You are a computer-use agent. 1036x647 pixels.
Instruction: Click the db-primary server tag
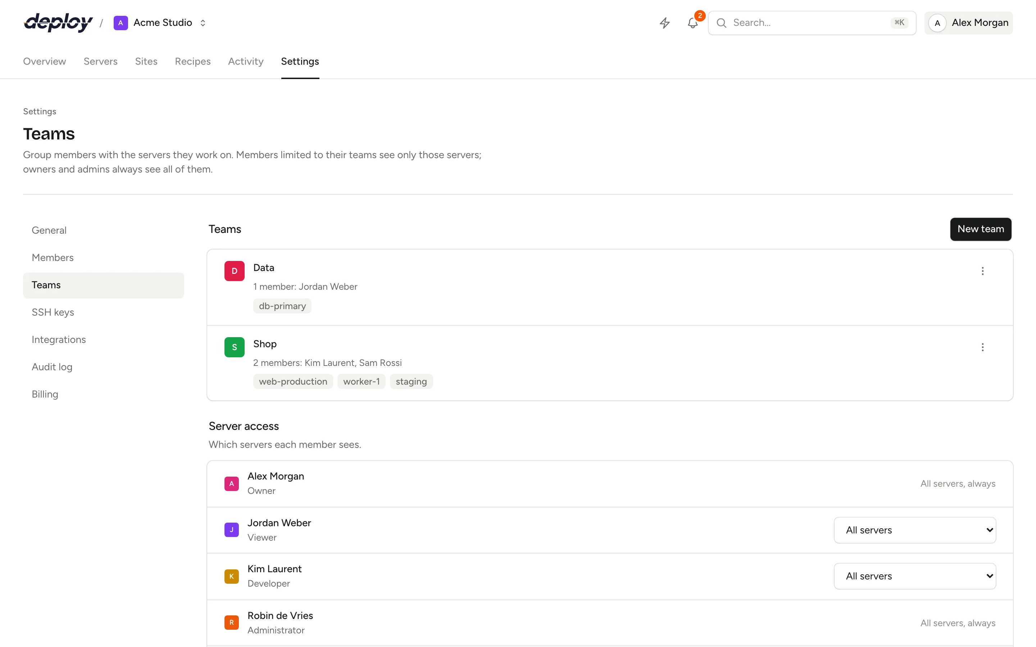point(282,306)
